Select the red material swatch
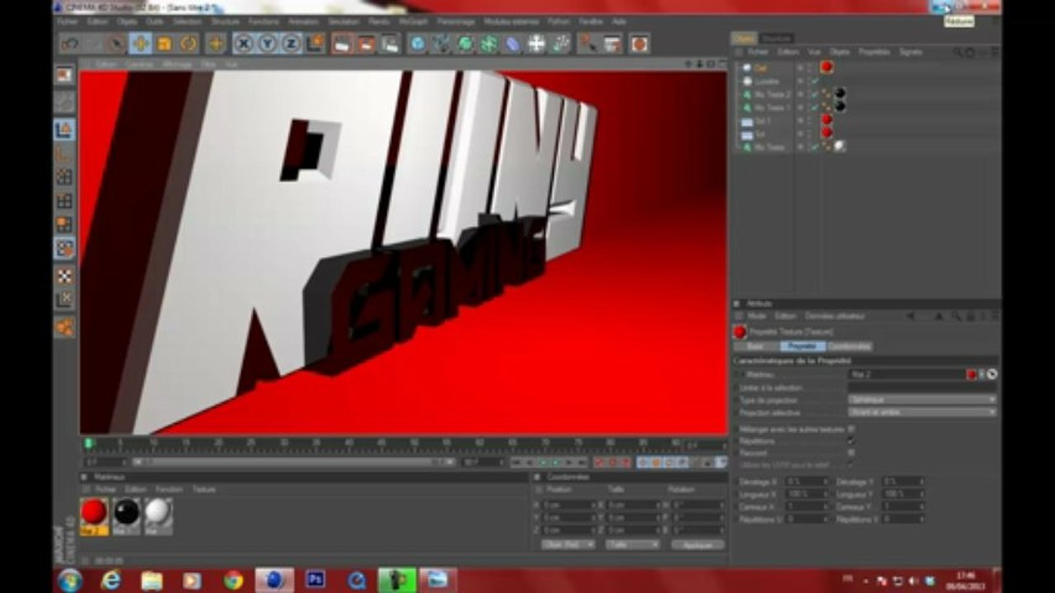The width and height of the screenshot is (1055, 593). [94, 512]
